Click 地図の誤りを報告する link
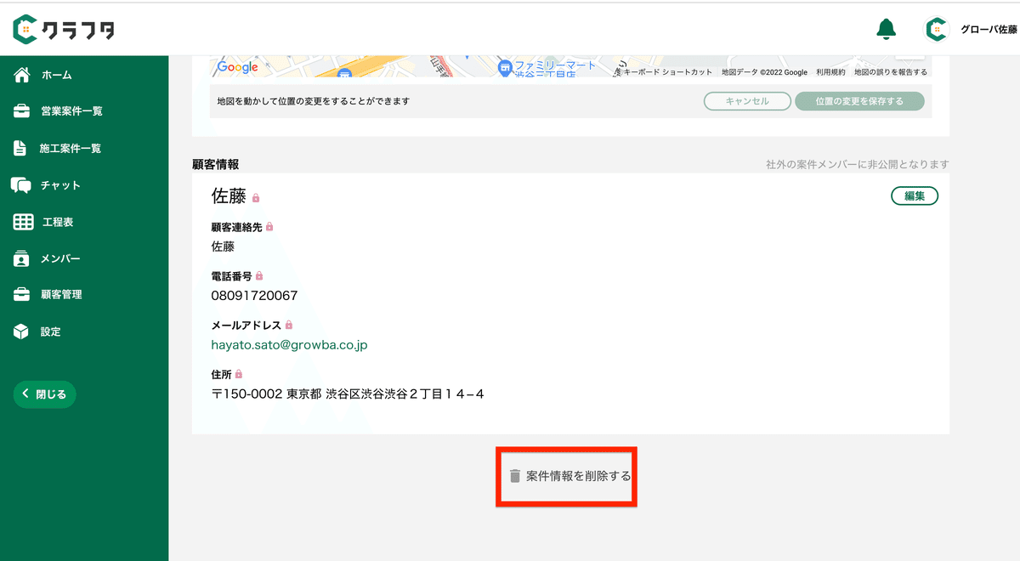Screen dimensions: 1020x561 890,72
